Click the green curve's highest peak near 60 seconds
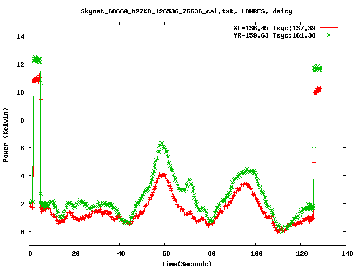 point(162,143)
